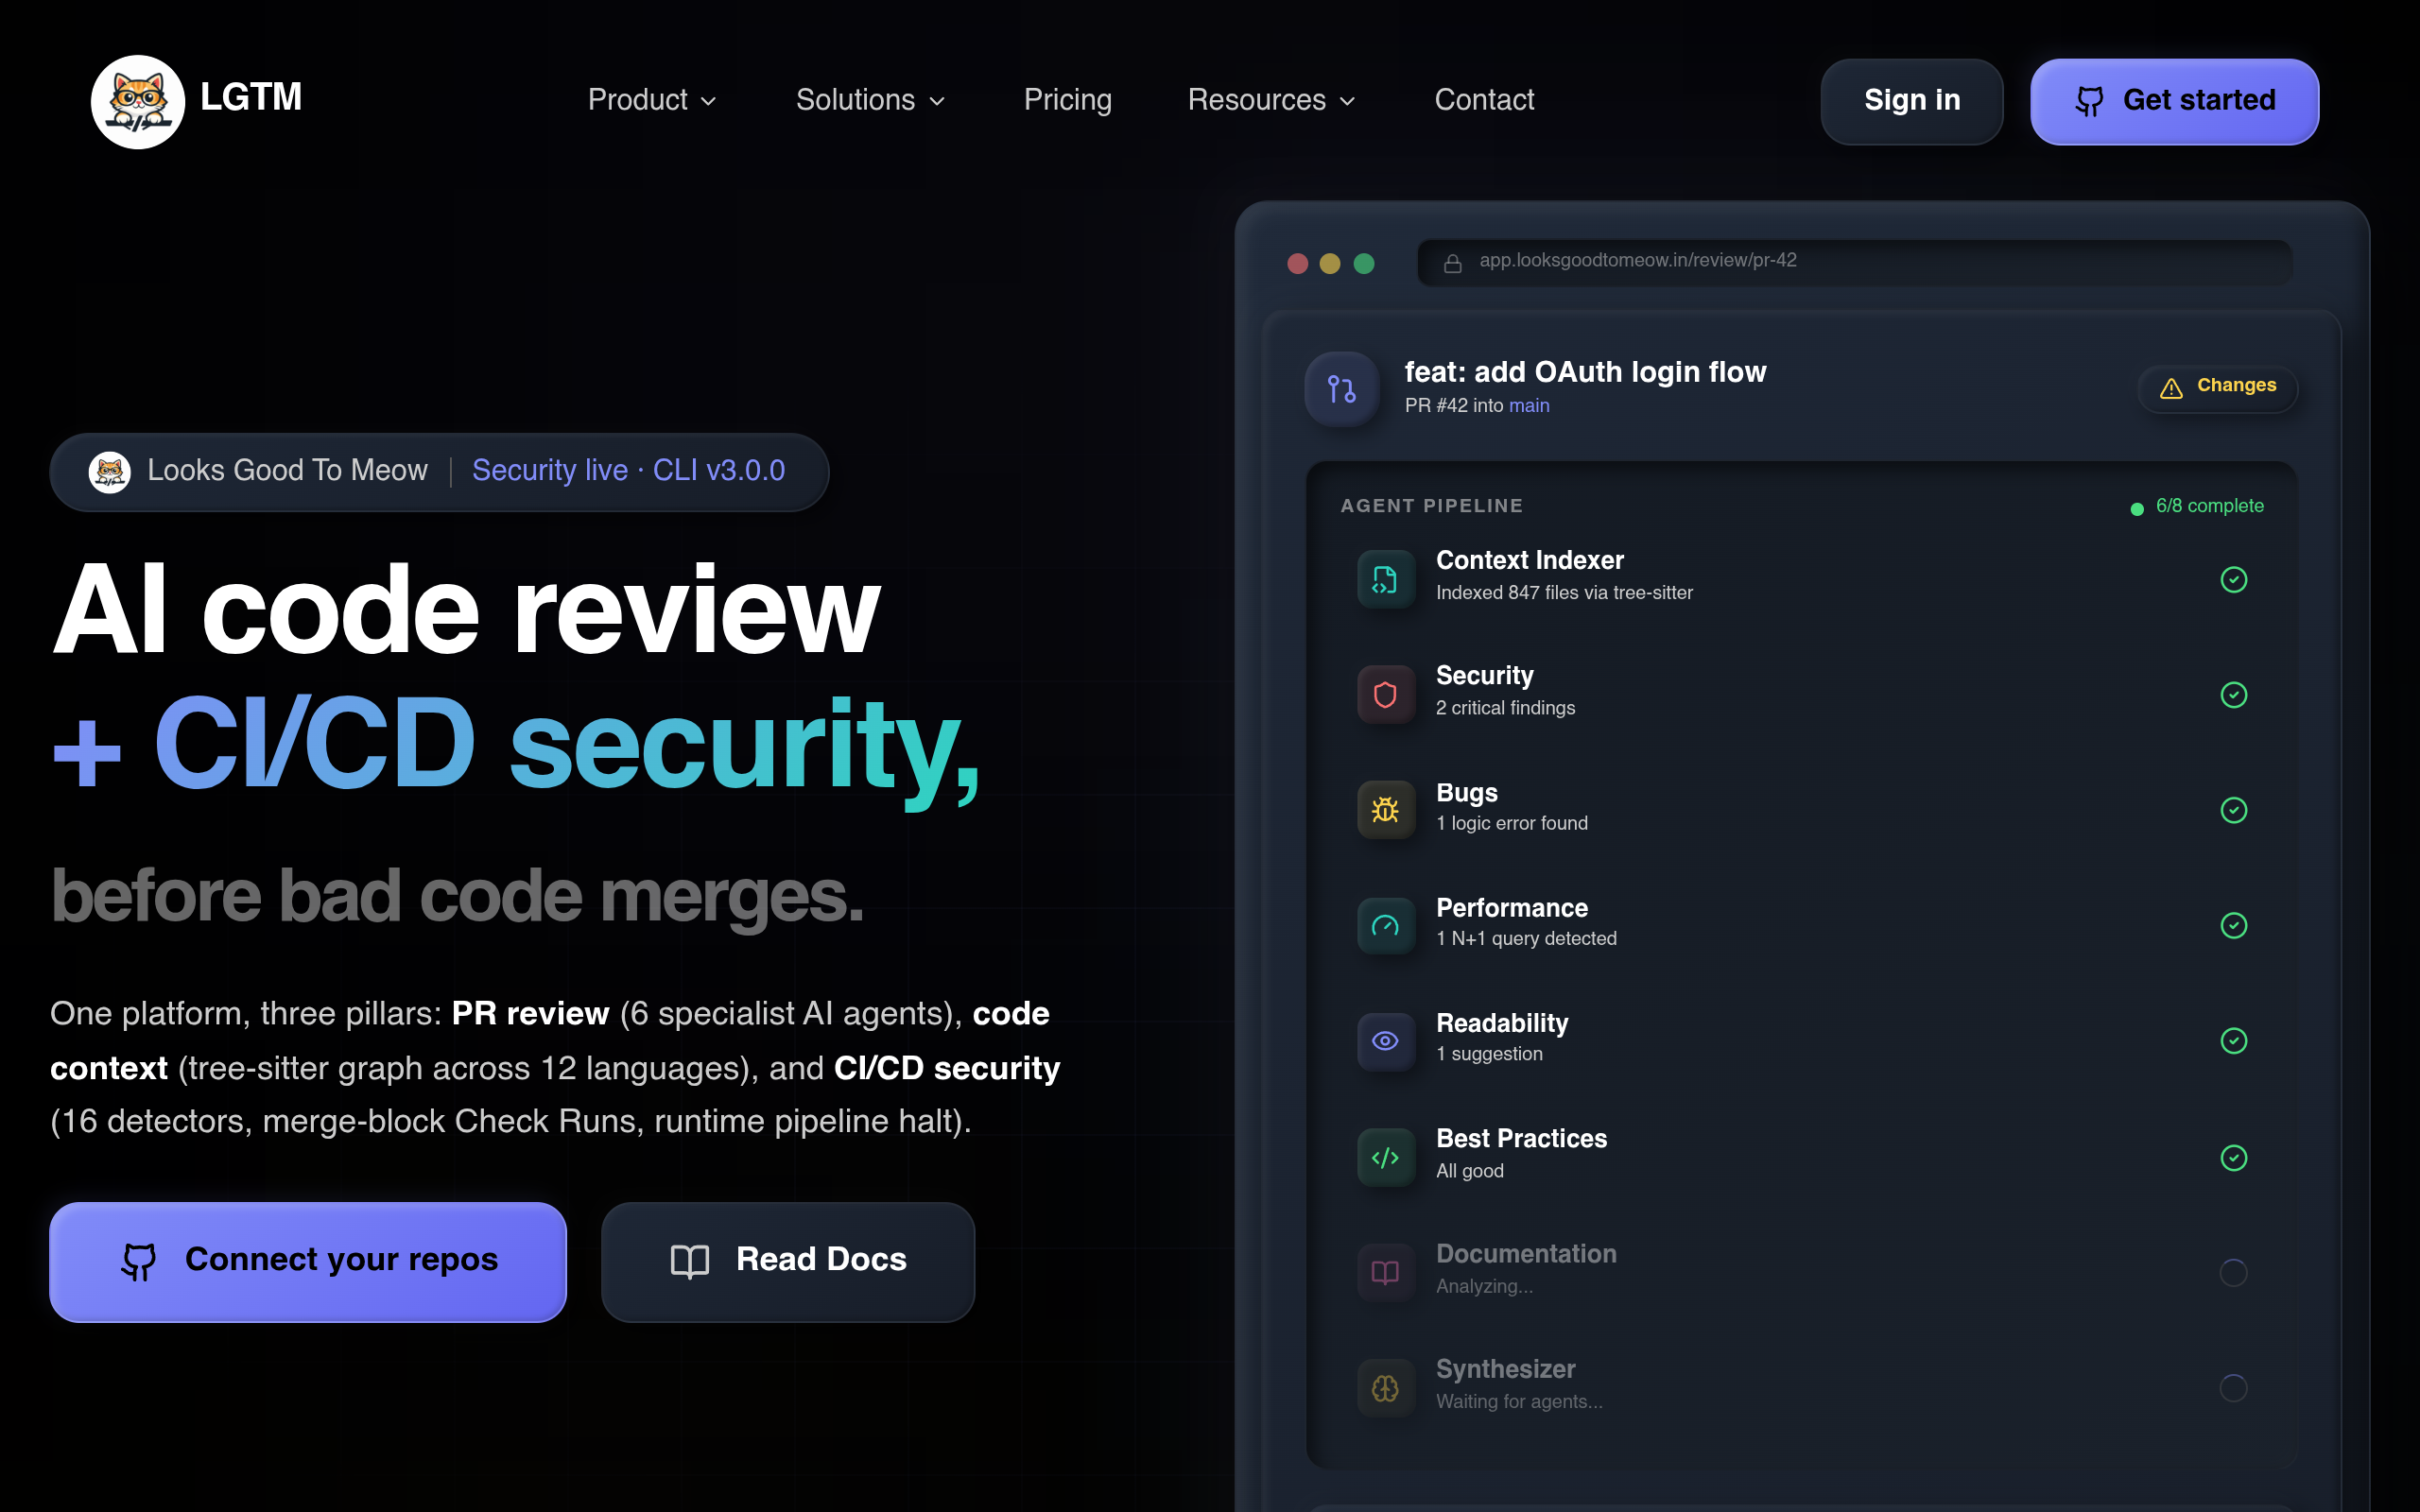Click PR #42 into text
Screen dimensions: 2420x1512
pyautogui.click(x=1454, y=406)
